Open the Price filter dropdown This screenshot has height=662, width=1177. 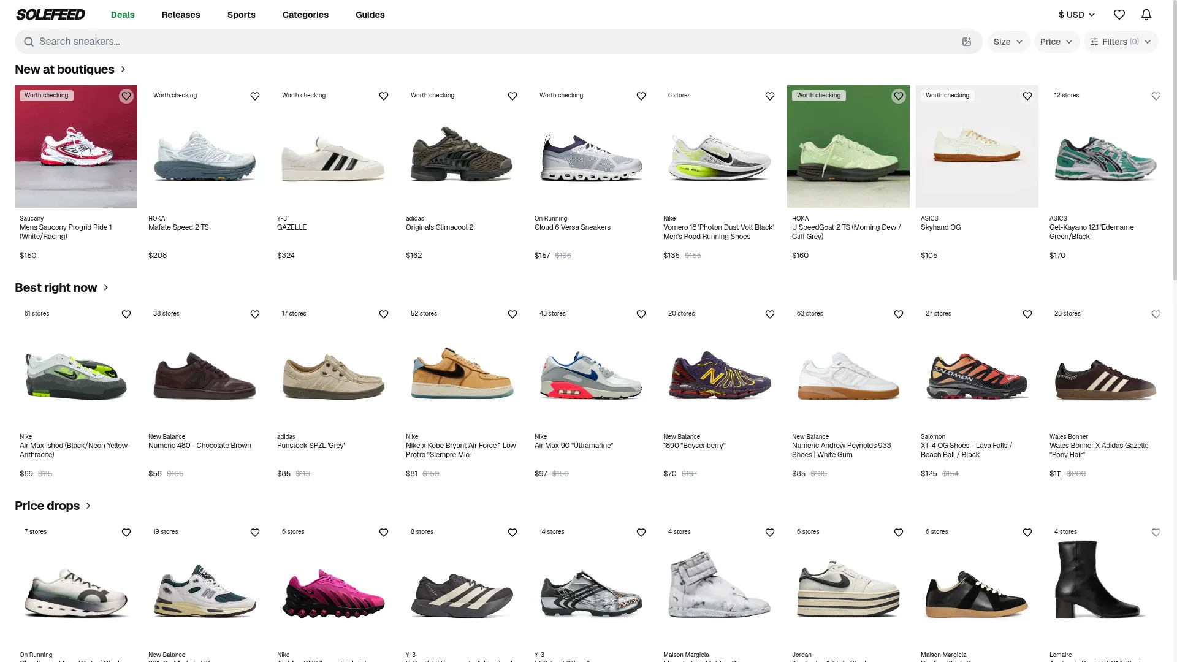pyautogui.click(x=1056, y=42)
